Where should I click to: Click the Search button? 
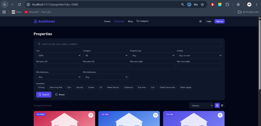44,94
